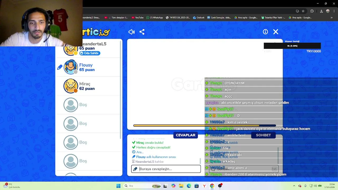Viewport: 338px width, 190px height.
Task: Click Flousy's player avatar
Action: 71,67
